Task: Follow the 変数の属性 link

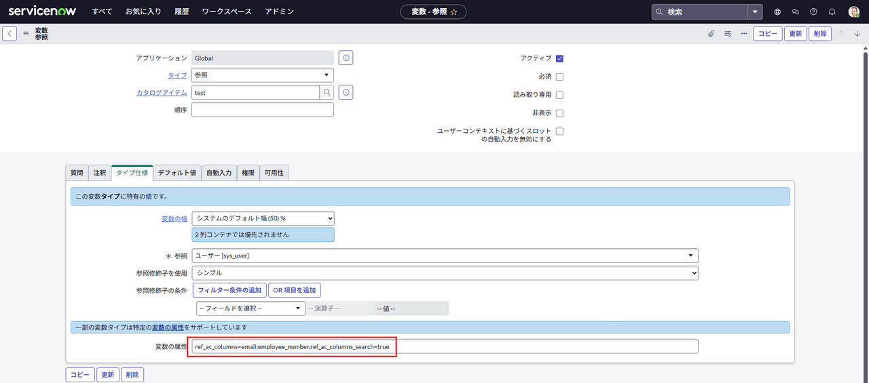Action: click(167, 327)
